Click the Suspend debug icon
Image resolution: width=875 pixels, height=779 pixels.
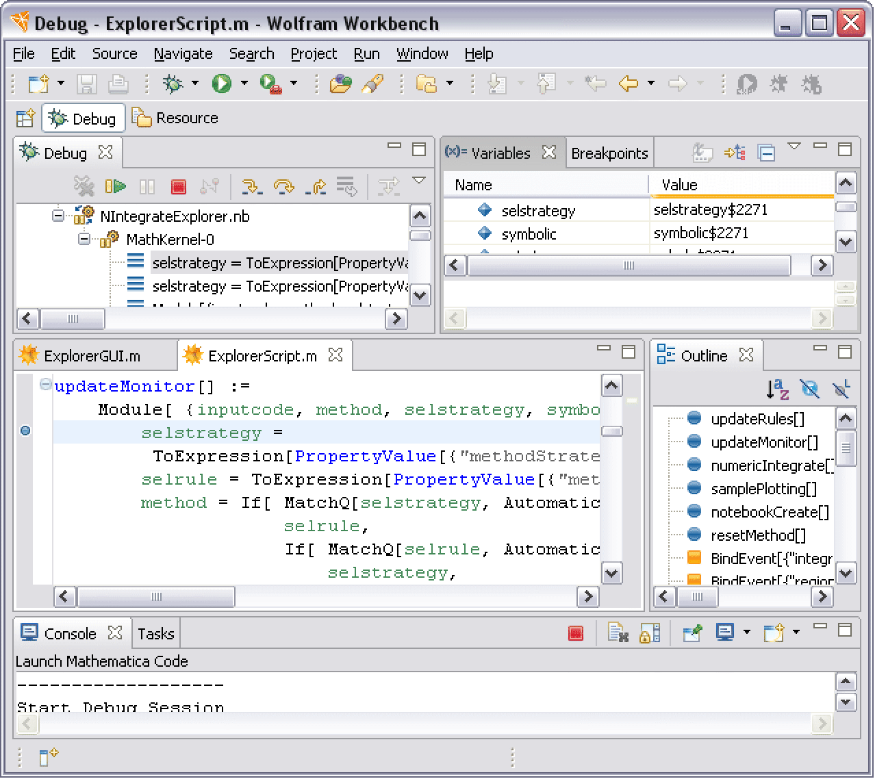(147, 186)
